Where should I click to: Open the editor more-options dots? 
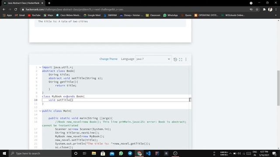pyautogui.click(x=186, y=59)
